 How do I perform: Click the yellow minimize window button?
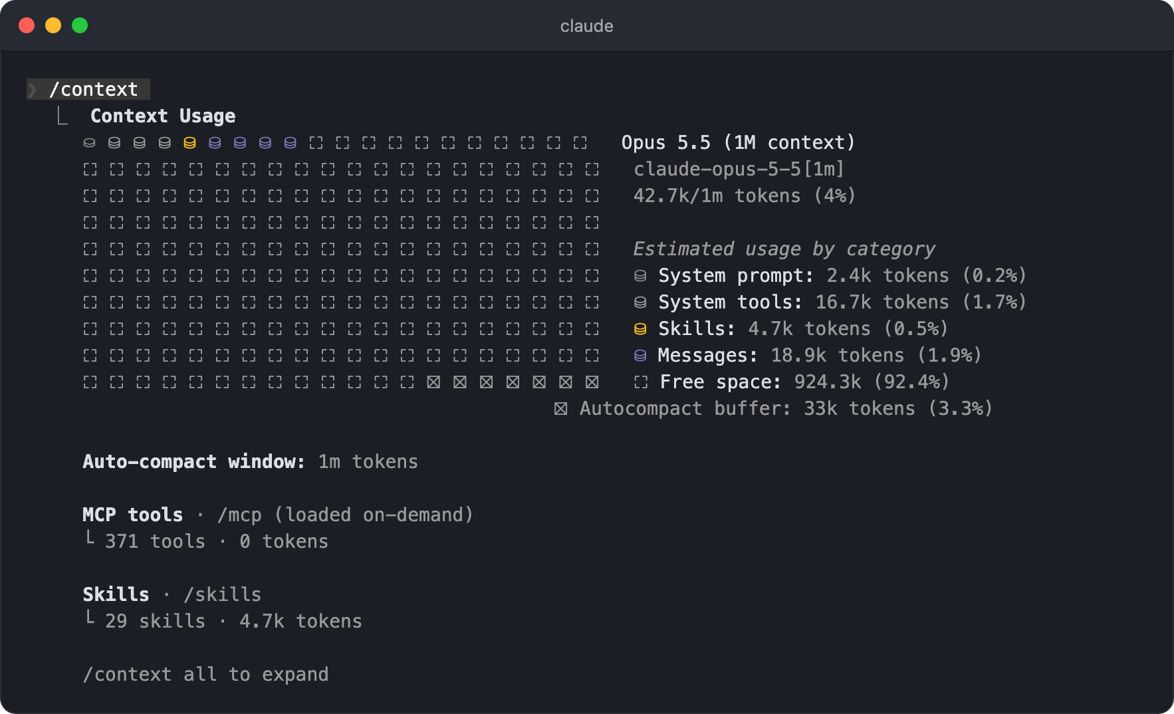point(53,25)
